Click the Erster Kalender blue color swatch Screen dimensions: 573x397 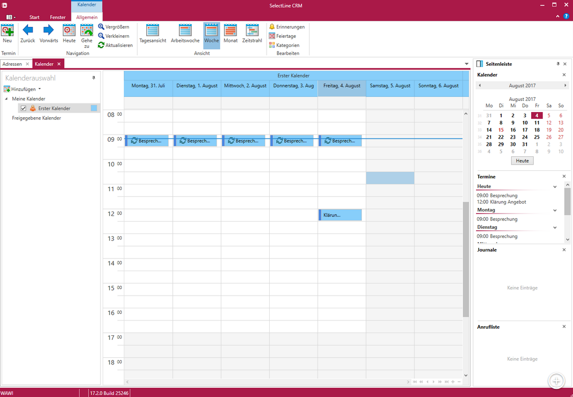(94, 108)
